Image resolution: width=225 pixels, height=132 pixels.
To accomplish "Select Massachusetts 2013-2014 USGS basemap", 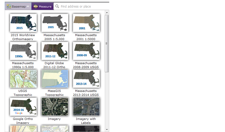I will pyautogui.click(x=86, y=79).
